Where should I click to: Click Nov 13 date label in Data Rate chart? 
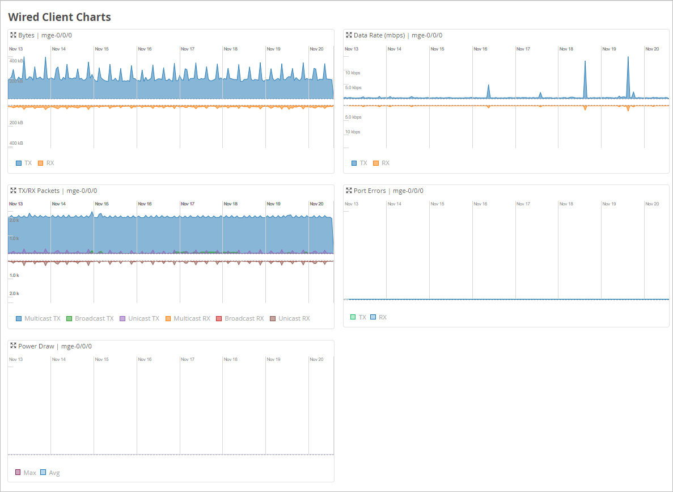click(352, 49)
